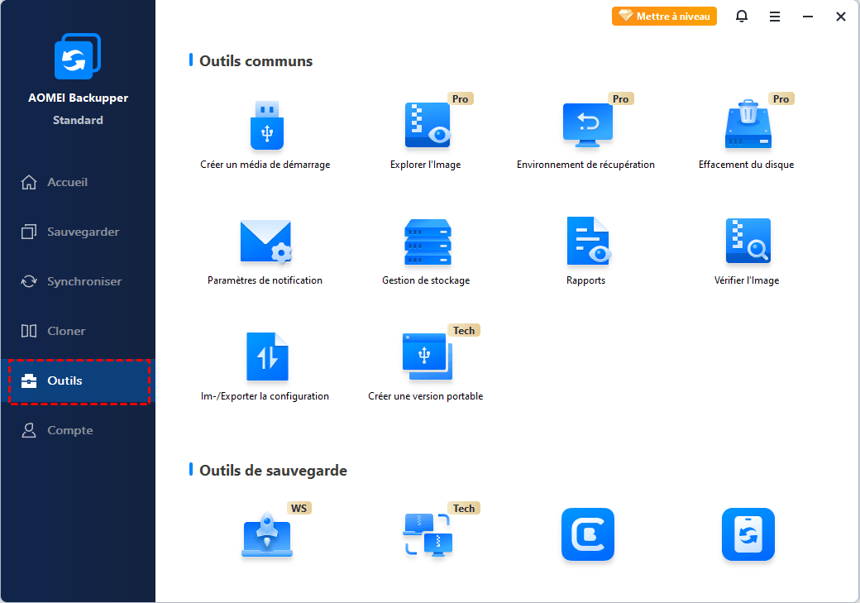Click the AOMEI Backupper logo

78,56
